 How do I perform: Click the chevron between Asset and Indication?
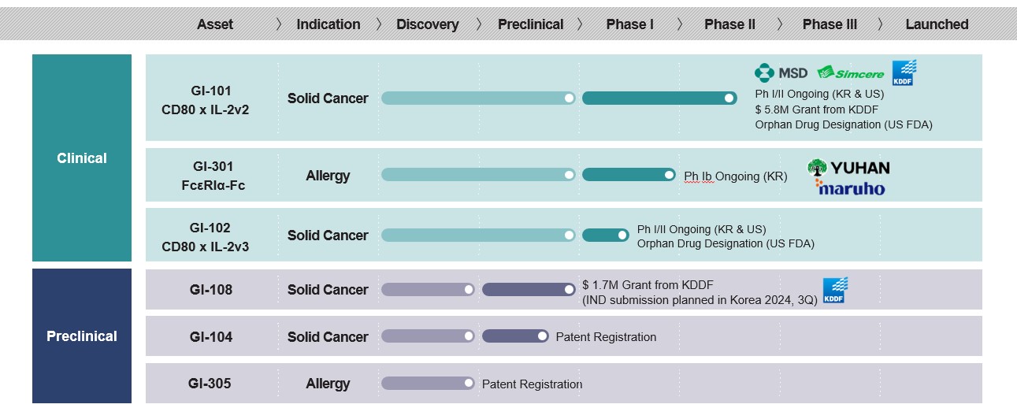tap(279, 24)
